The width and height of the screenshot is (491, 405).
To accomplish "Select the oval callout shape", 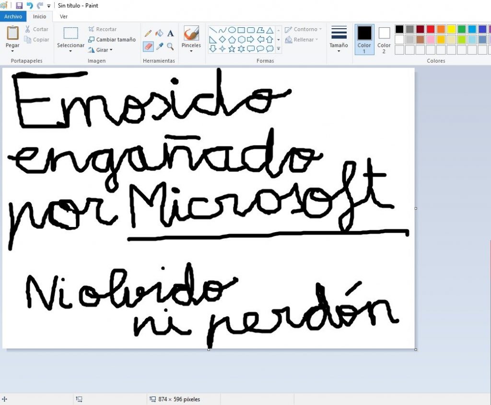I will click(x=260, y=49).
